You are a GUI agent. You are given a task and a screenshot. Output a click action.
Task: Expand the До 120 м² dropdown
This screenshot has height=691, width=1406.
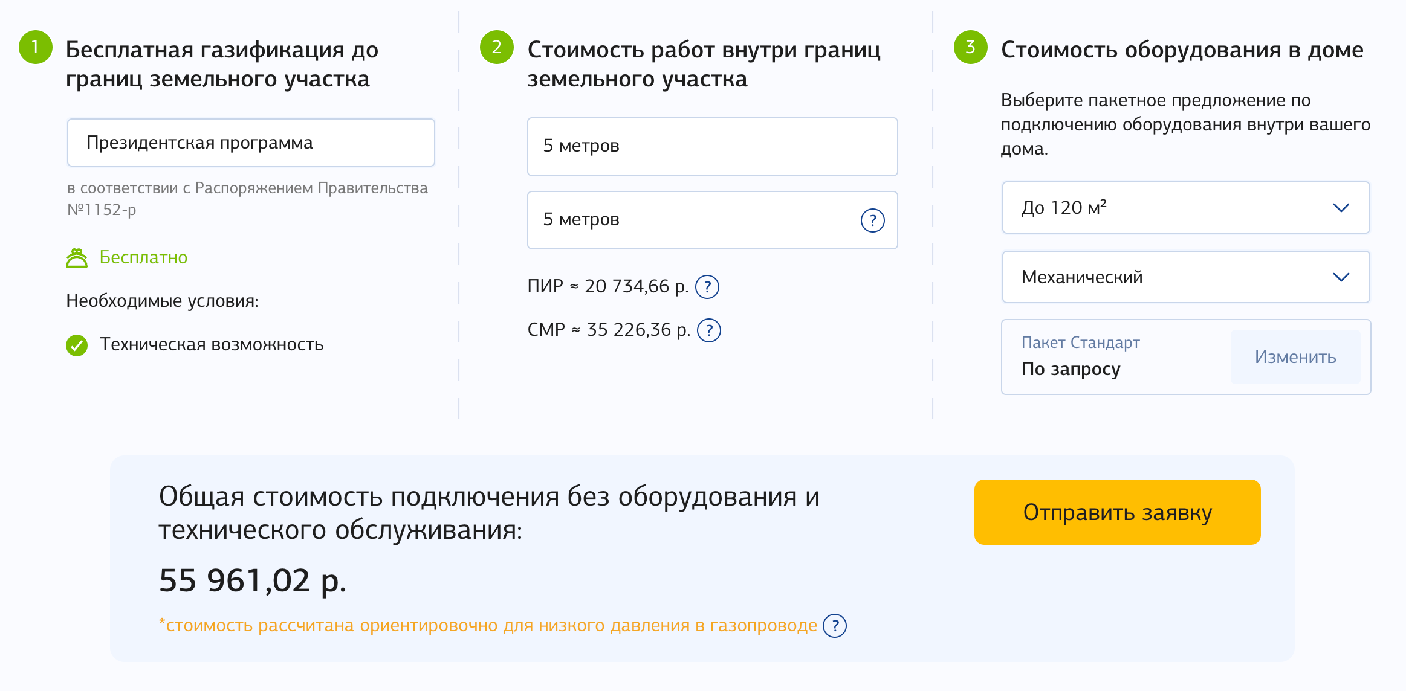(x=1185, y=208)
